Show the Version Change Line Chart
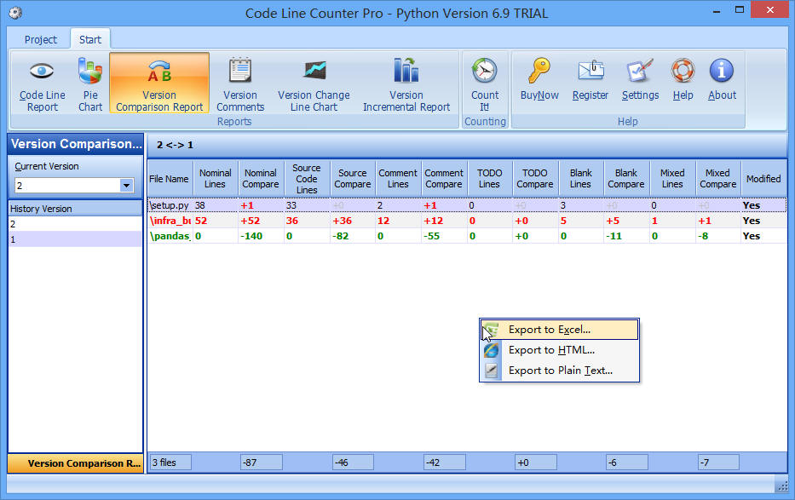 pyautogui.click(x=314, y=84)
